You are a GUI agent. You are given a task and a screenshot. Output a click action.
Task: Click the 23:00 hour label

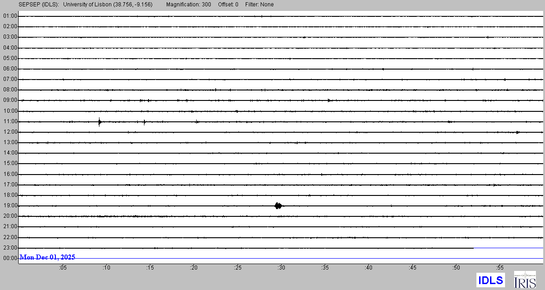[x=10, y=248]
